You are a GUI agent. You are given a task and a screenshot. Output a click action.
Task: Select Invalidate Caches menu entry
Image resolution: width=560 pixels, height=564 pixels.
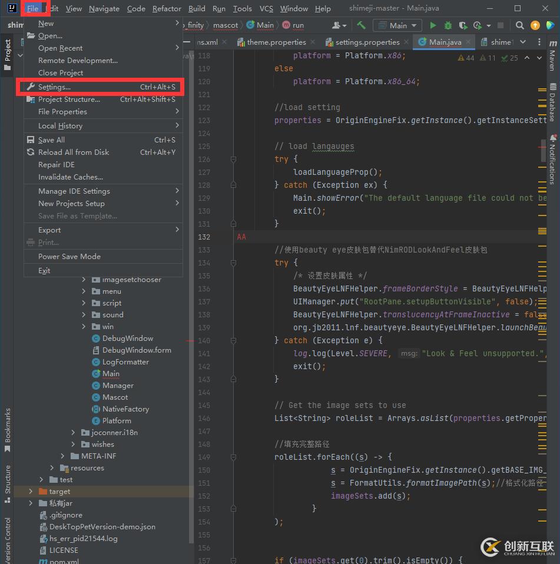(71, 177)
